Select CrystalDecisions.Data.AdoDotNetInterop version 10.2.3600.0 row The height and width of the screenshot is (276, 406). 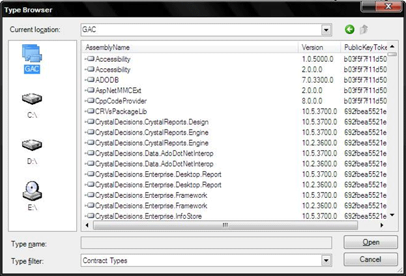point(235,164)
